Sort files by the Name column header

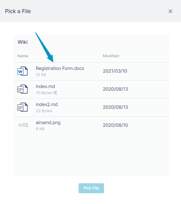[x=23, y=56]
